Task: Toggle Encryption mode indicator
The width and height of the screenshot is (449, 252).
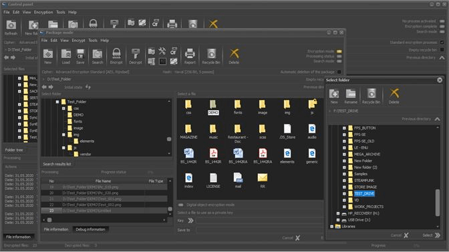Action: 339,51
